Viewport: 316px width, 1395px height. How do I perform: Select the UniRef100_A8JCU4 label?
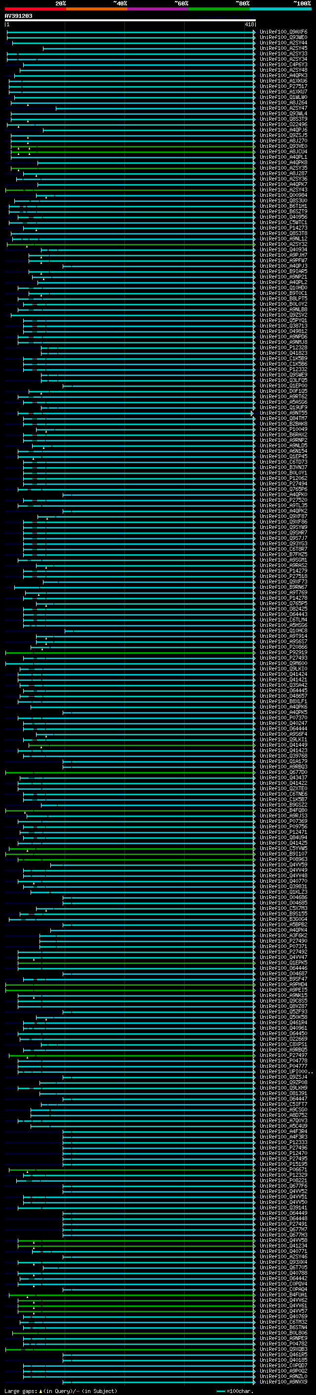pos(283,151)
